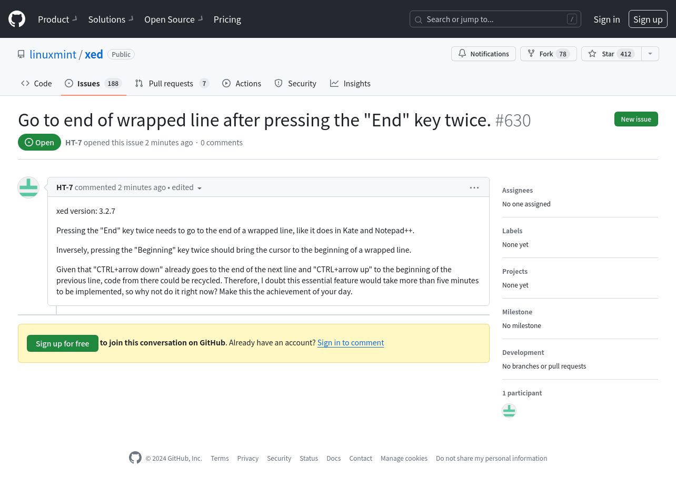Click the GitHub Octocat logo in header
The width and height of the screenshot is (676, 486).
(x=17, y=19)
